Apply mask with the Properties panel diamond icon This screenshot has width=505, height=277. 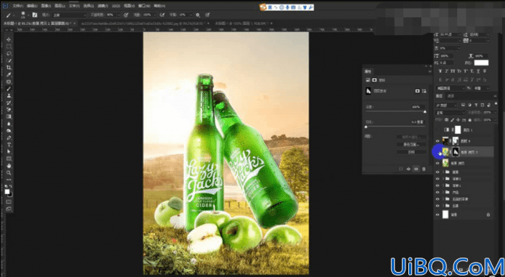click(409, 169)
